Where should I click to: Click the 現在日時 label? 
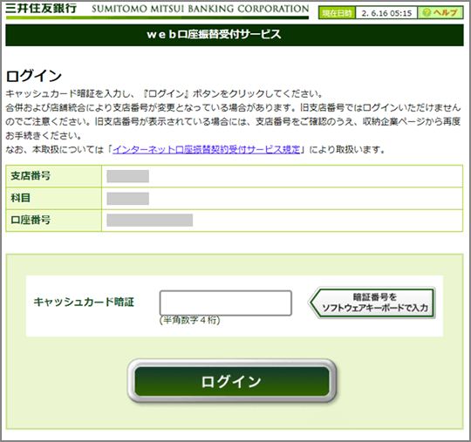pos(337,13)
